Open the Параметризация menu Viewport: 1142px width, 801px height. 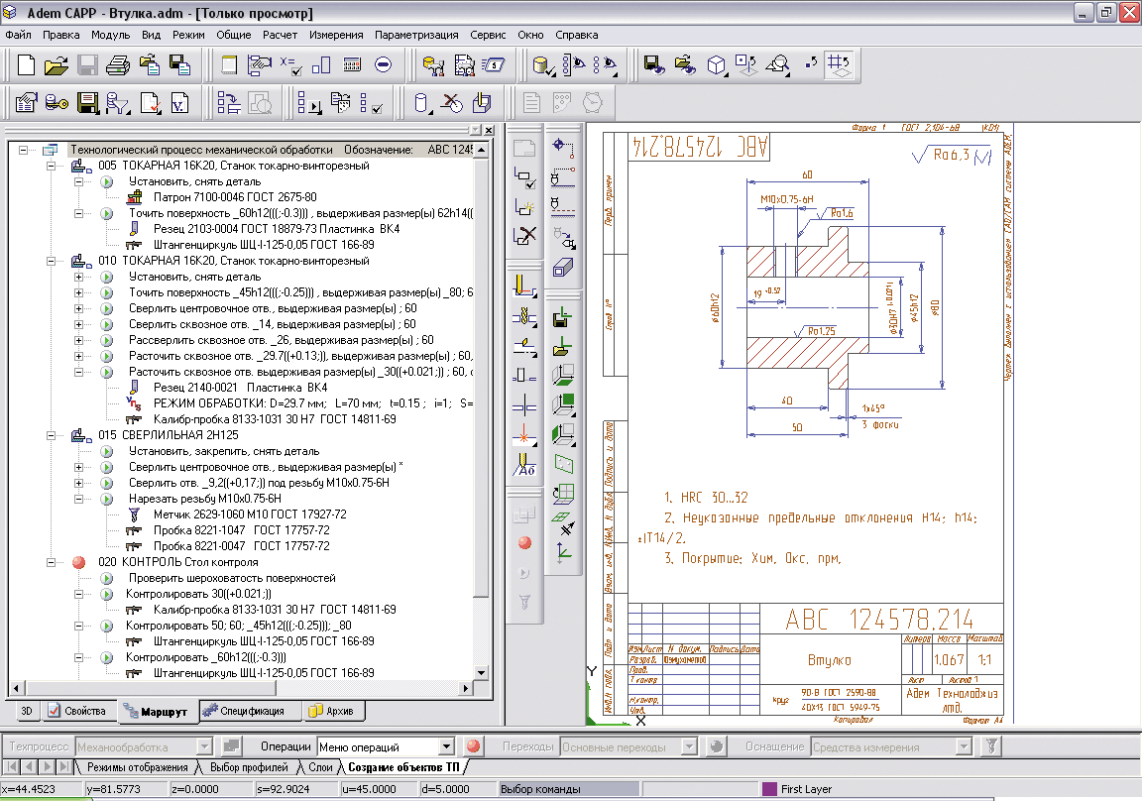416,35
